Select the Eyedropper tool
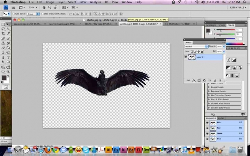This screenshot has width=250, height=156. (8, 33)
